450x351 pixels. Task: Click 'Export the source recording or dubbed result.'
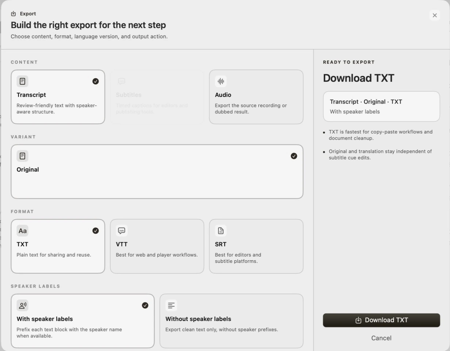[x=251, y=109]
